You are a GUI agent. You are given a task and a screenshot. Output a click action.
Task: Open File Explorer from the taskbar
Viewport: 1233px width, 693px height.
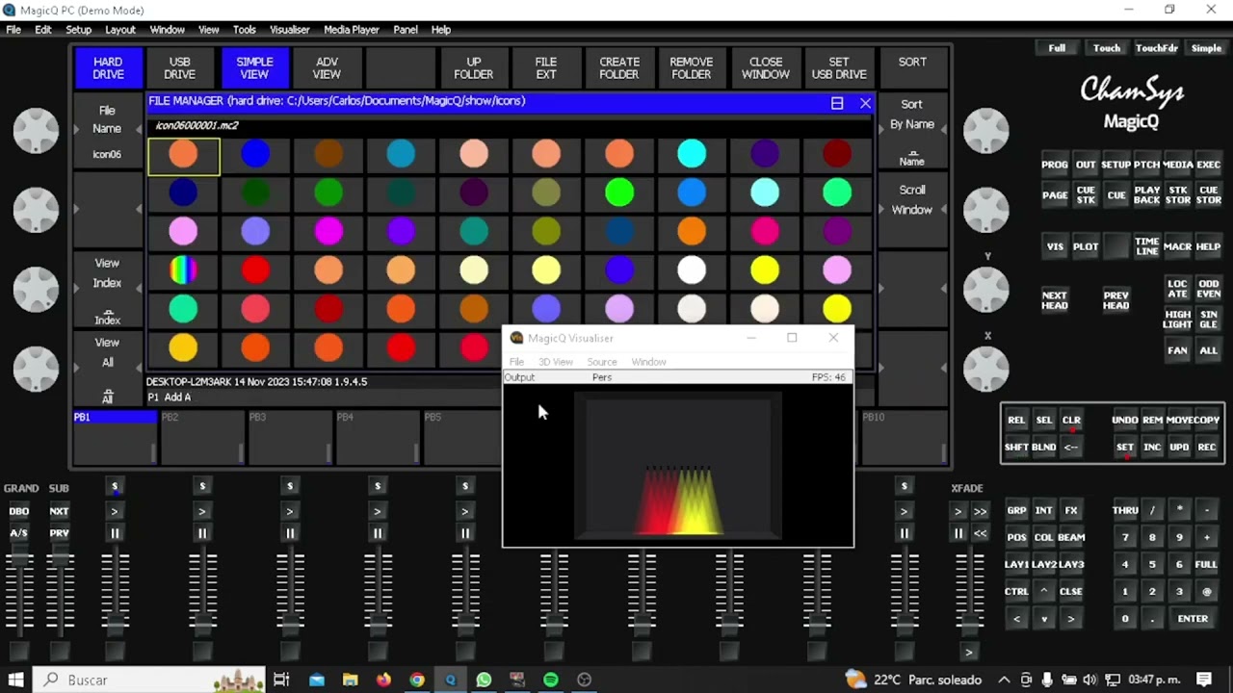coord(350,680)
